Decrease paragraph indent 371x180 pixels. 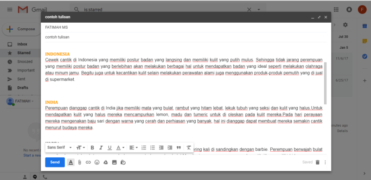[x=161, y=148]
